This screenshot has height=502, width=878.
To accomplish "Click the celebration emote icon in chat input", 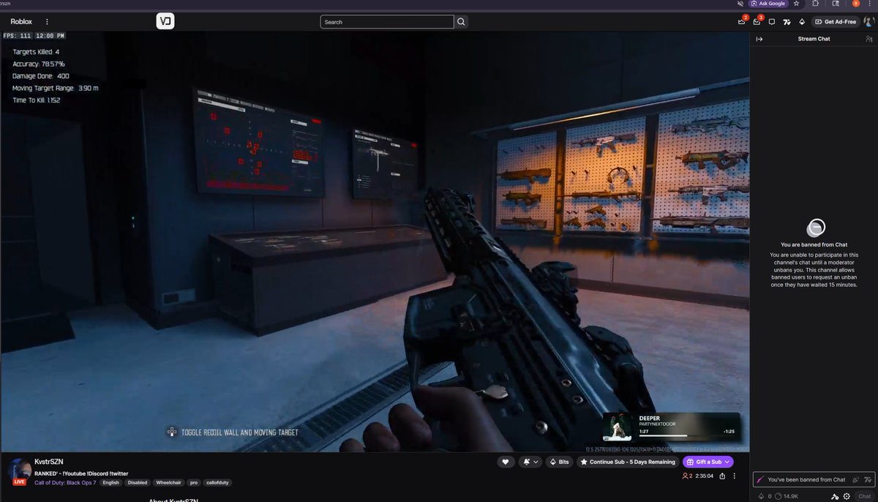I will pos(855,480).
